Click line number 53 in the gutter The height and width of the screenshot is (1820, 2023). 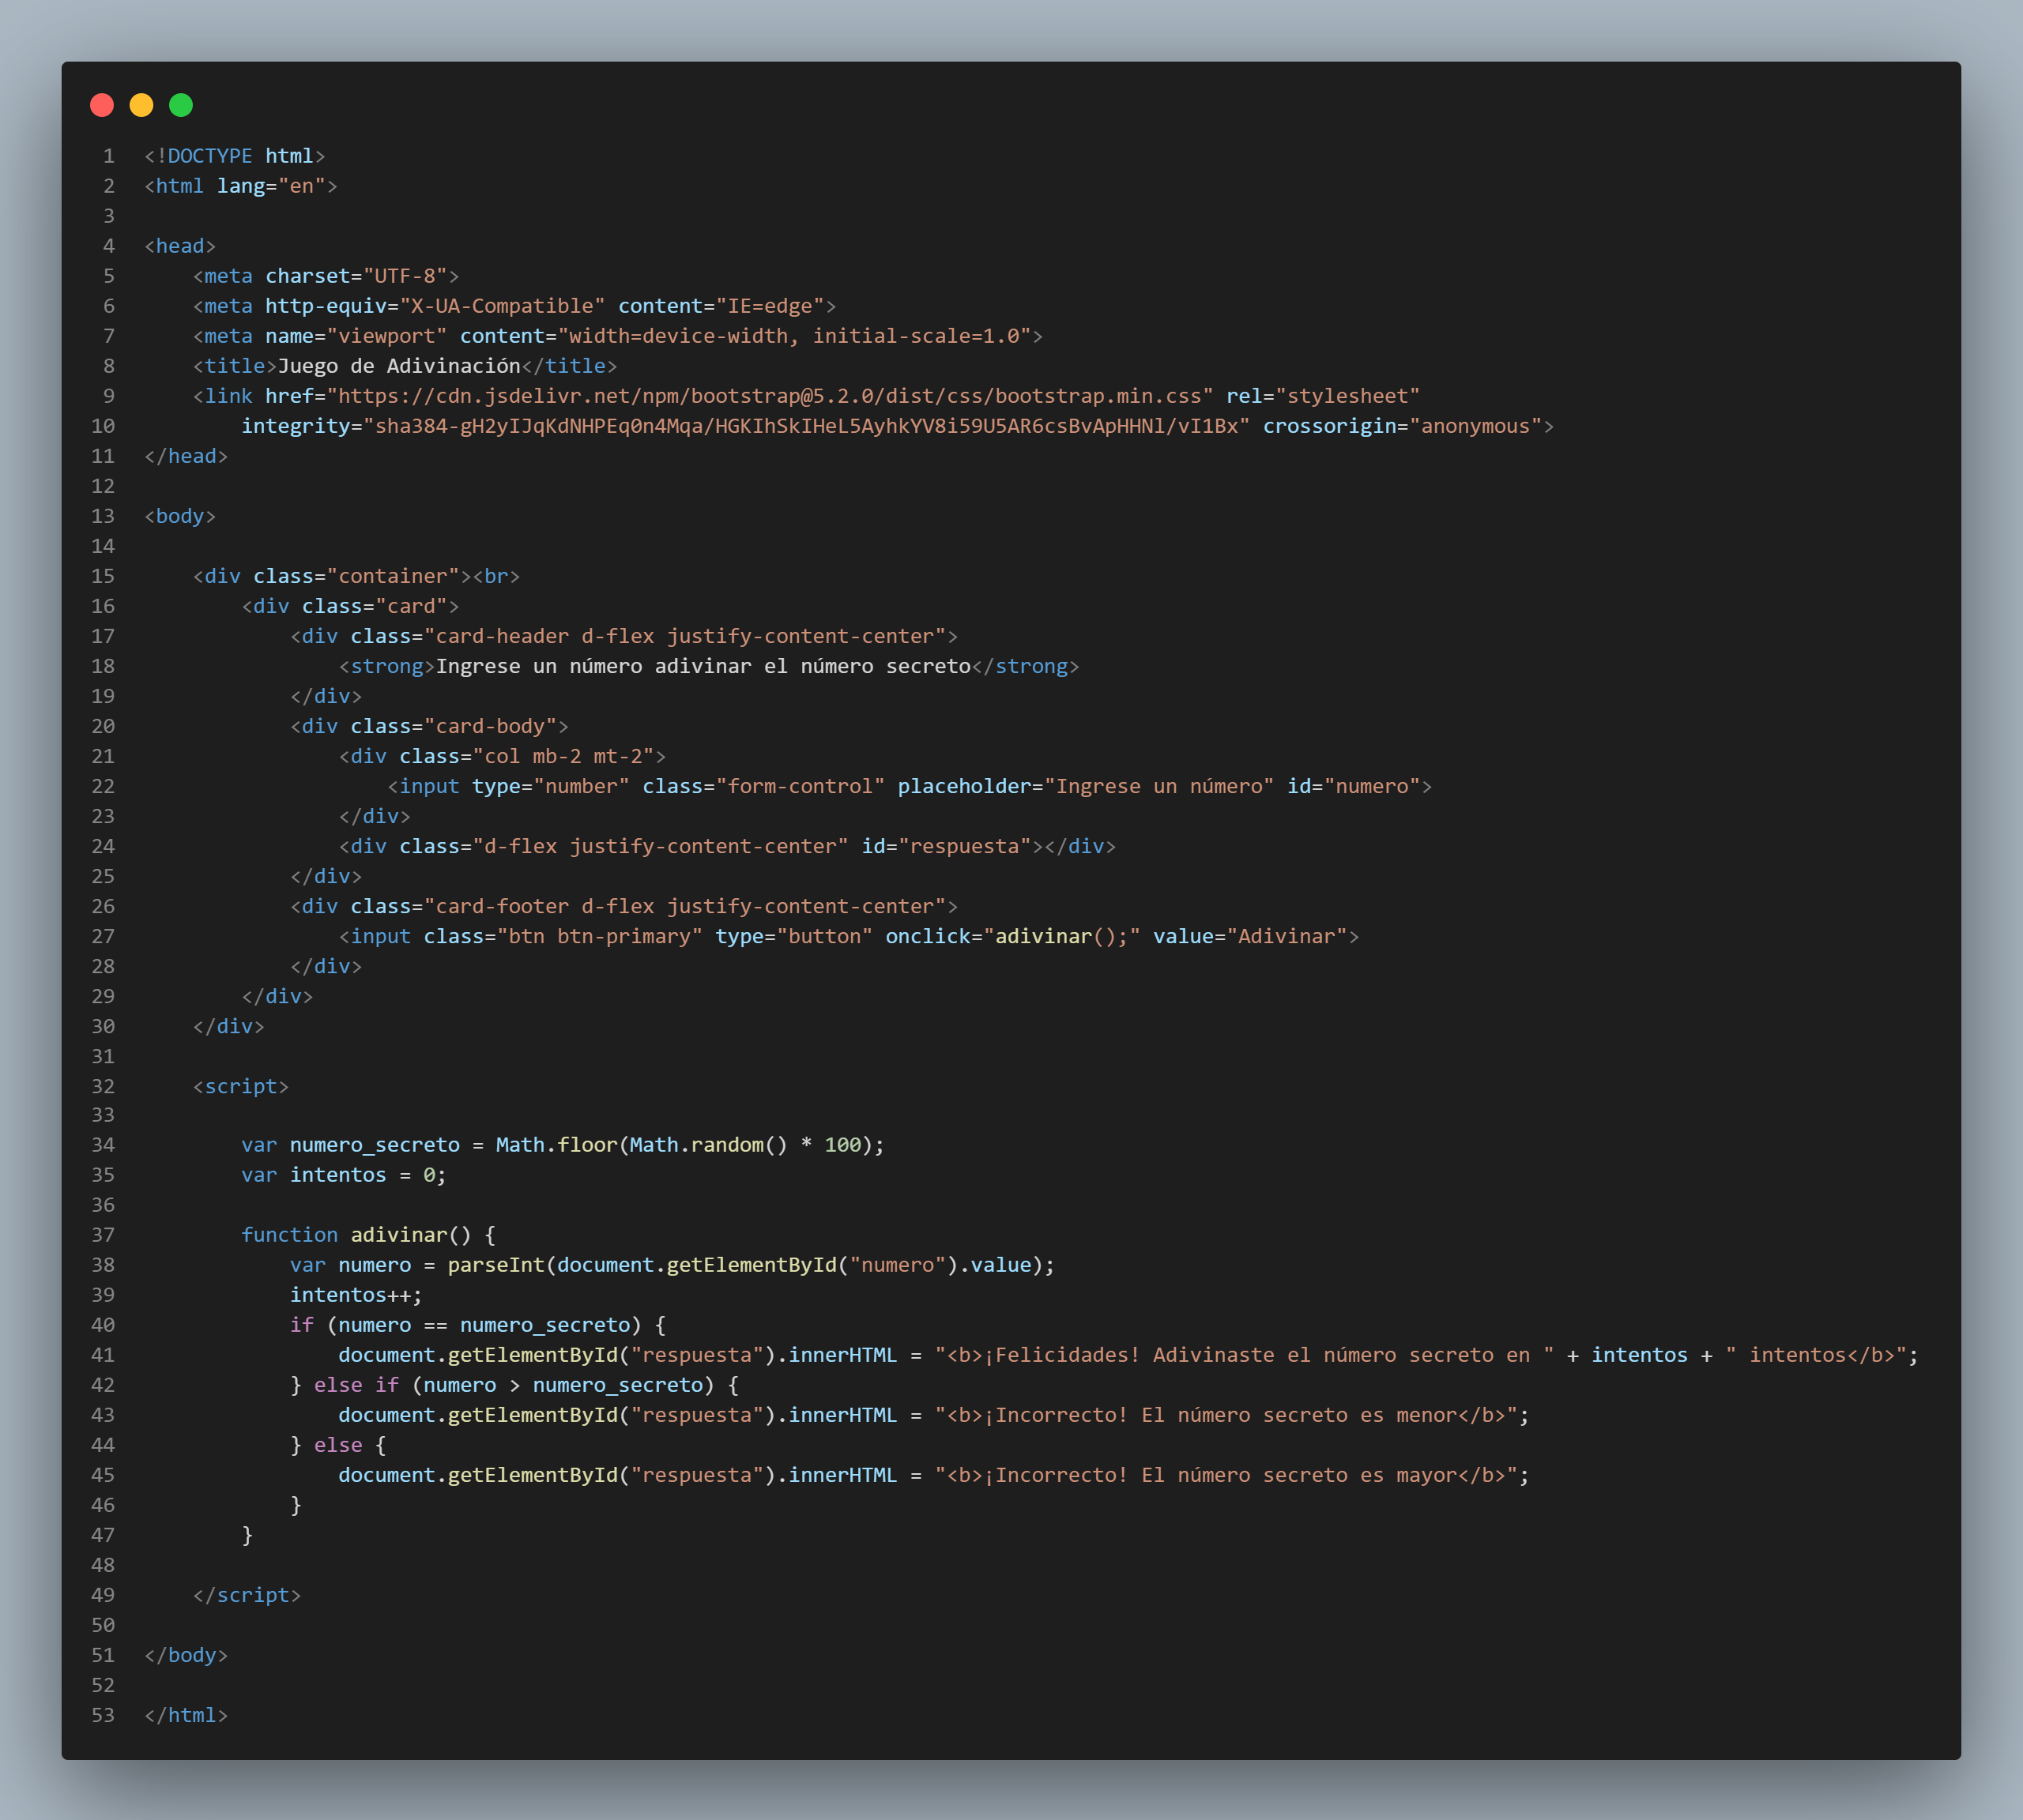point(103,1715)
